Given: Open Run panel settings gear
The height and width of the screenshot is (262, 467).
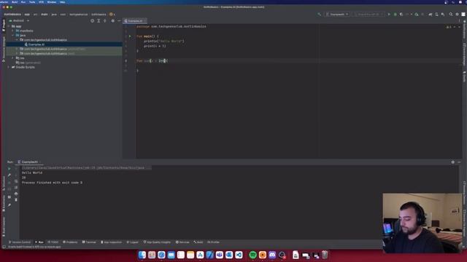Looking at the screenshot, I should click(453, 162).
